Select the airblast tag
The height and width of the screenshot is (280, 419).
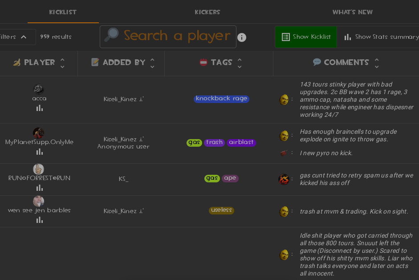(x=241, y=142)
